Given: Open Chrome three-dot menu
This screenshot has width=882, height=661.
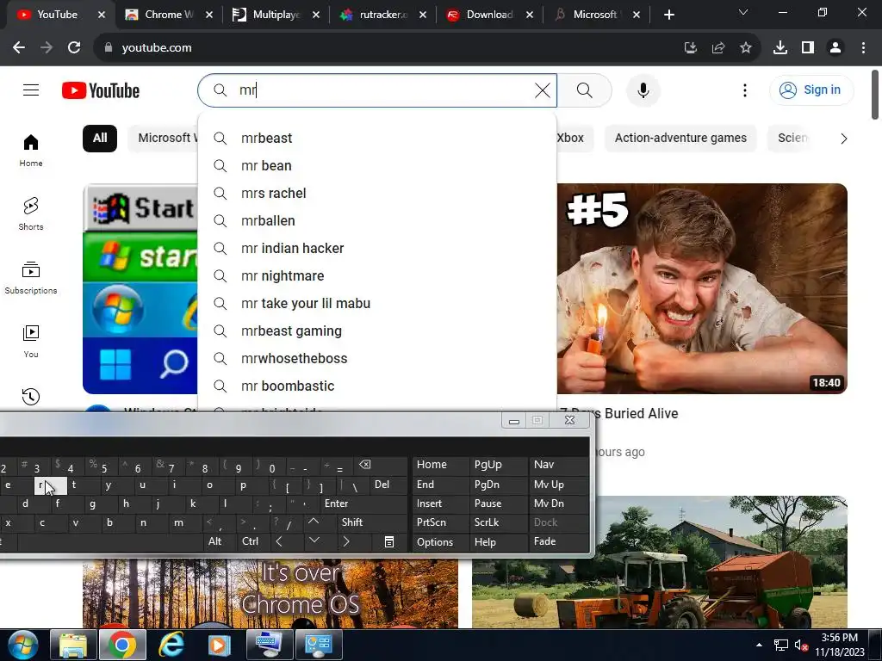Looking at the screenshot, I should 863,48.
